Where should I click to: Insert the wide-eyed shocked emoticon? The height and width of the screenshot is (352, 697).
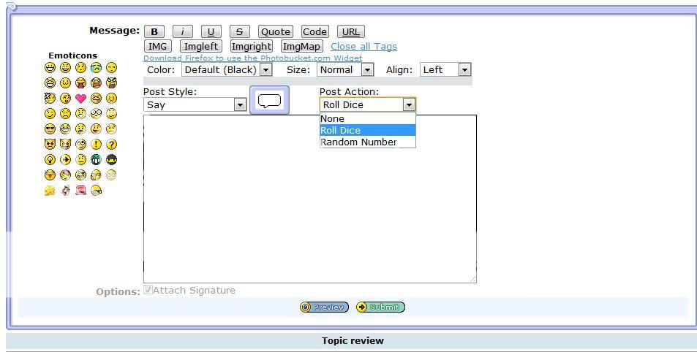[x=96, y=114]
